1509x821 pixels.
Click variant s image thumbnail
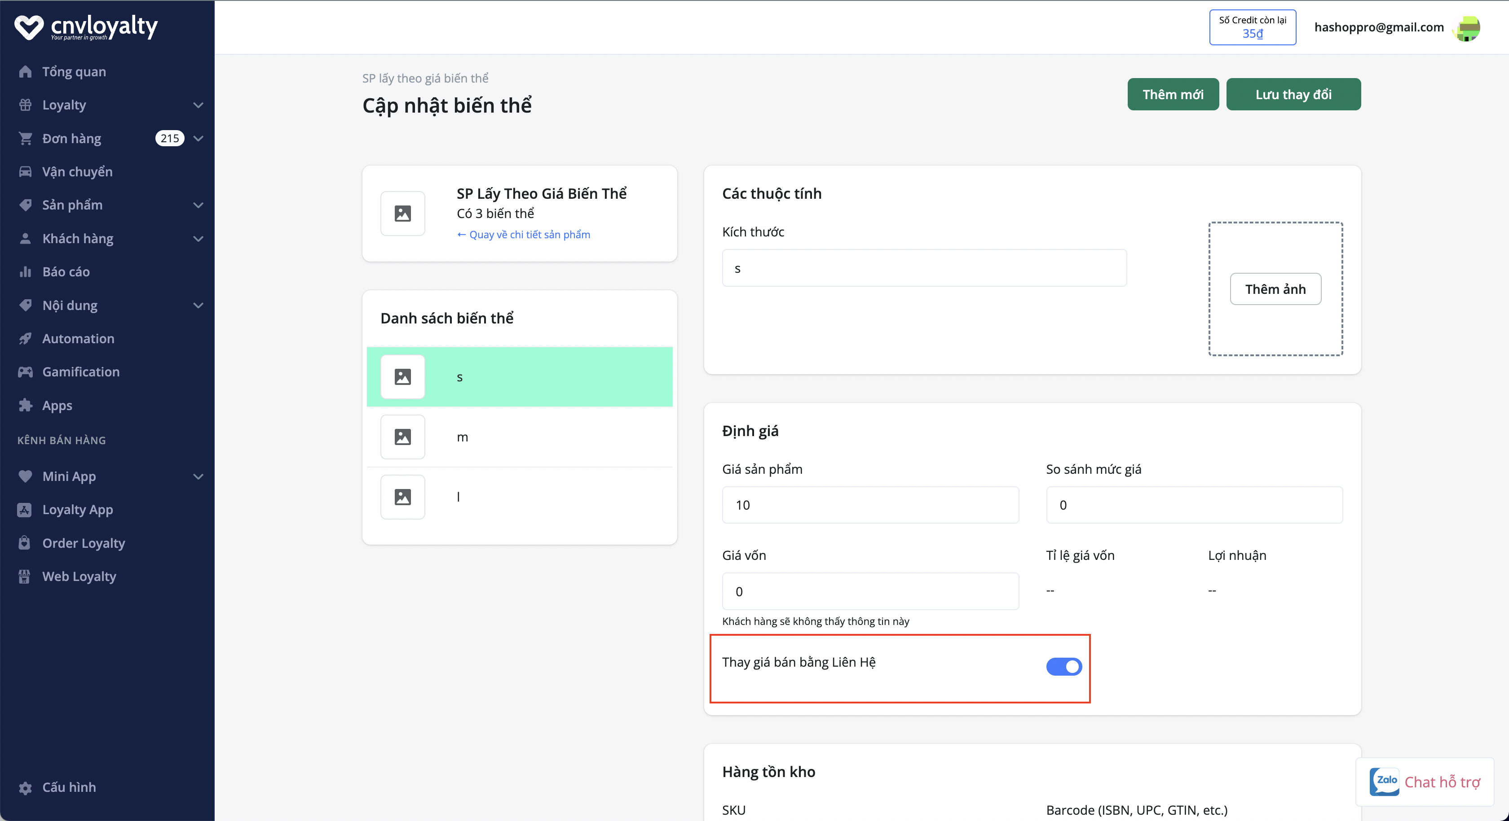(402, 377)
